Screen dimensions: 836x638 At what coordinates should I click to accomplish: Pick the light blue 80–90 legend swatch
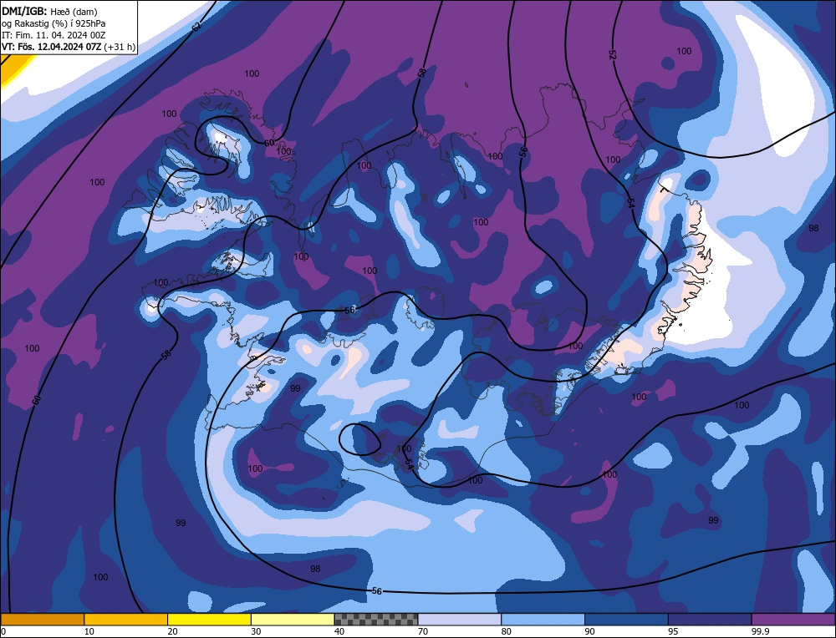543,619
